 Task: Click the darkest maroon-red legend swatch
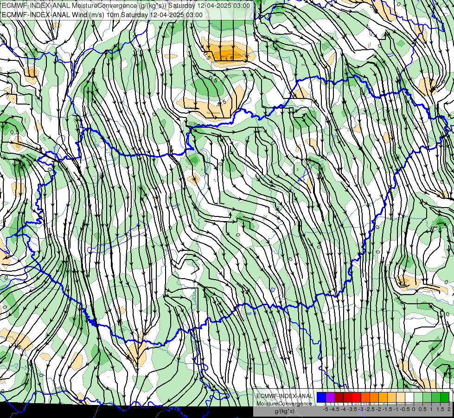click(x=339, y=398)
